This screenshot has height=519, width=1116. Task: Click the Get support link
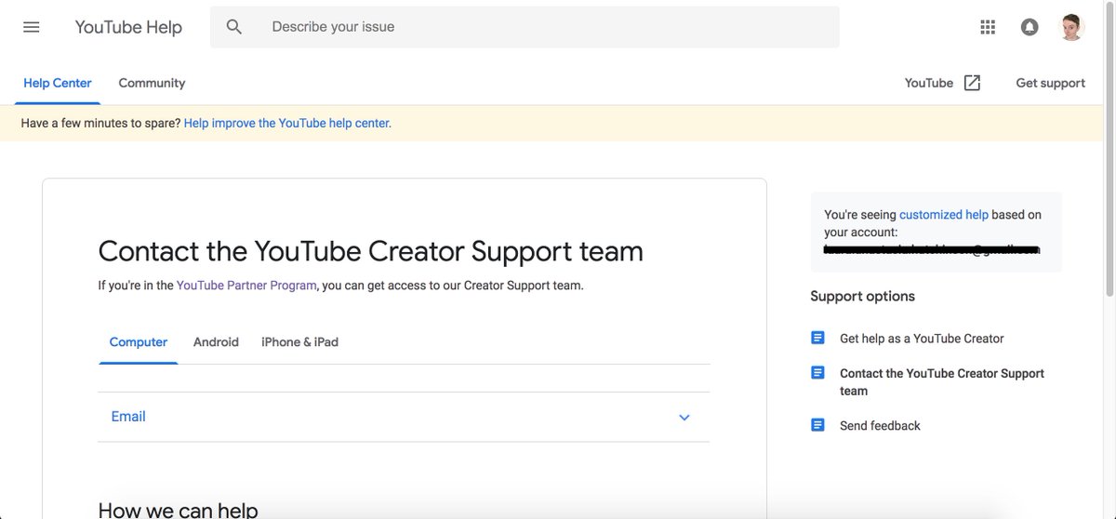1050,83
